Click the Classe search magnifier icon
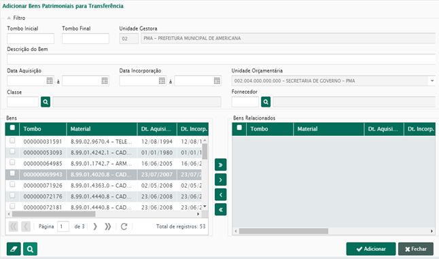This screenshot has height=259, width=439. tap(46, 102)
